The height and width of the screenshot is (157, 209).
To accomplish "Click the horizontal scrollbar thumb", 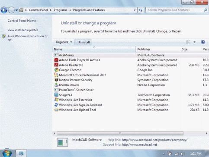I will coord(120,133).
